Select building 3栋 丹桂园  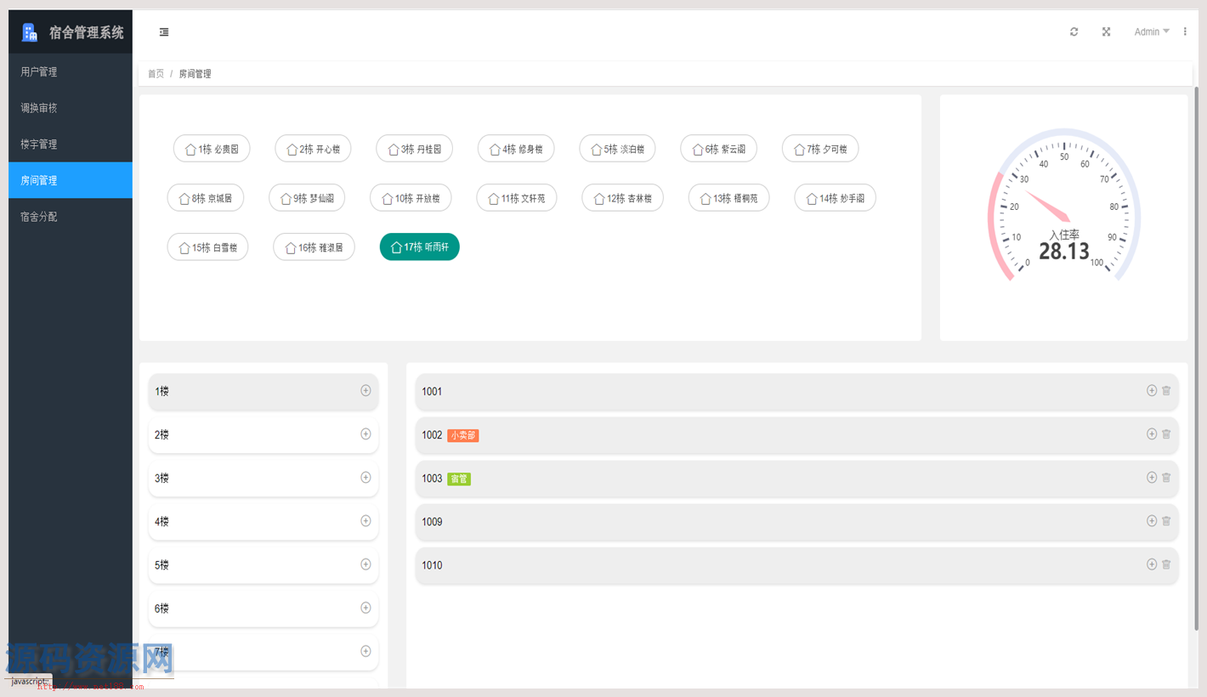pyautogui.click(x=414, y=149)
